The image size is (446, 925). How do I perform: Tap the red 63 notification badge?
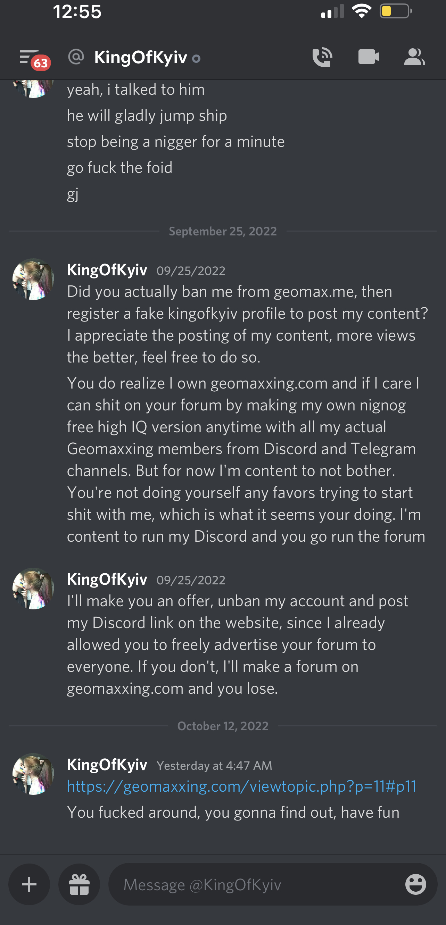[41, 63]
